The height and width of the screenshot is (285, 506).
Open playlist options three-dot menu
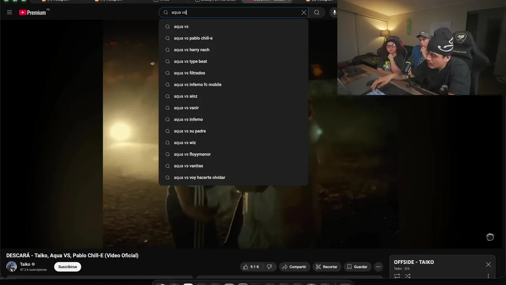pos(488,276)
